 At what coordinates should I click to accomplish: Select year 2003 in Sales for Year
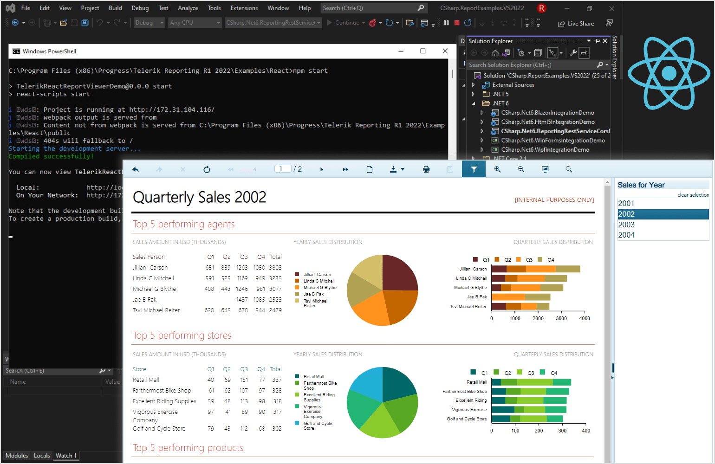663,225
